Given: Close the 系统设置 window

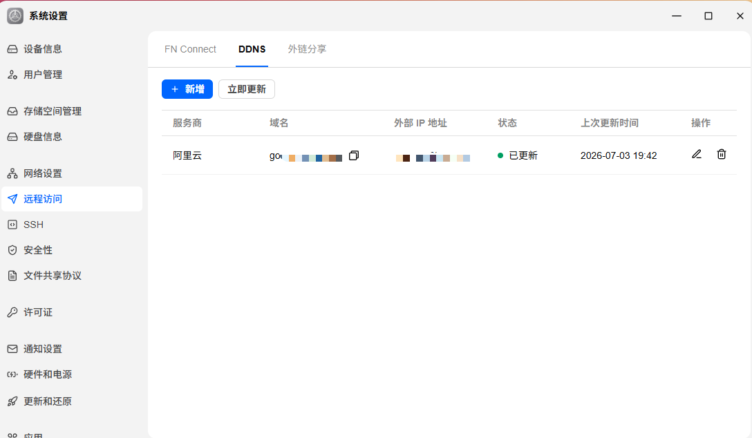Looking at the screenshot, I should click(740, 16).
